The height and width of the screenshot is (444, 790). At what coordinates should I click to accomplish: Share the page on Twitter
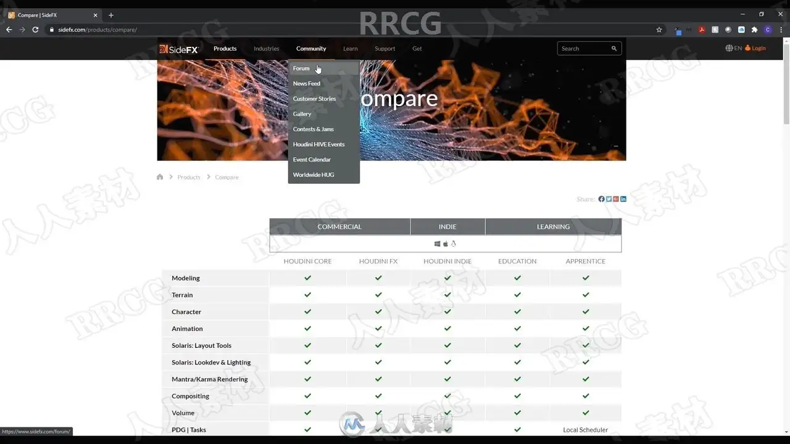point(609,199)
